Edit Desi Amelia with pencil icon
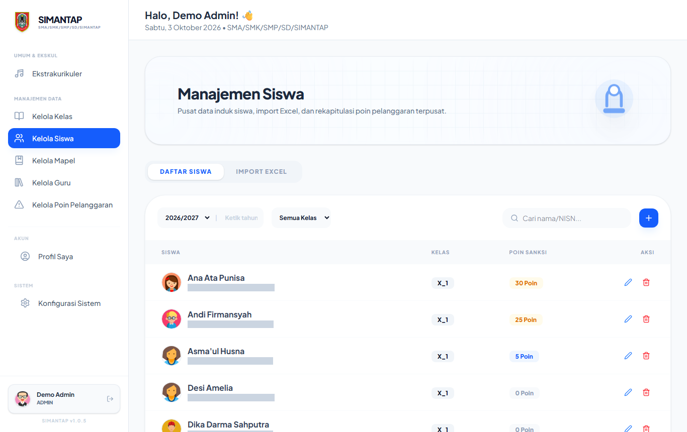This screenshot has height=432, width=687. click(628, 392)
